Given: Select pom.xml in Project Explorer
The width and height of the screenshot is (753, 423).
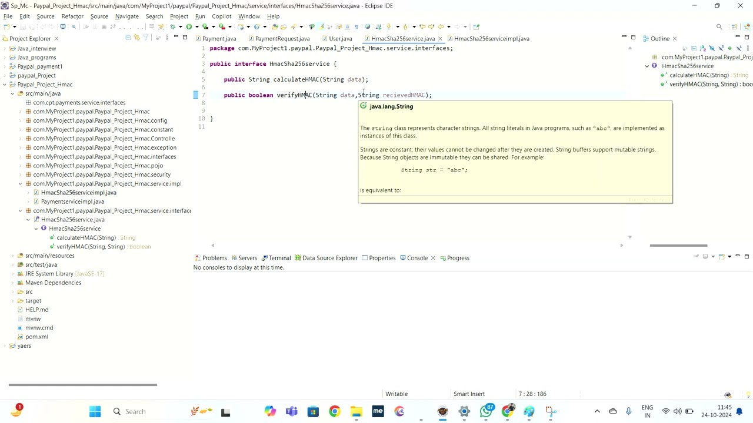Looking at the screenshot, I should [x=36, y=337].
